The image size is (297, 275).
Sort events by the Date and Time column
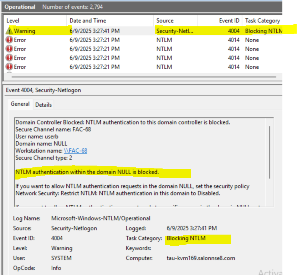point(87,20)
